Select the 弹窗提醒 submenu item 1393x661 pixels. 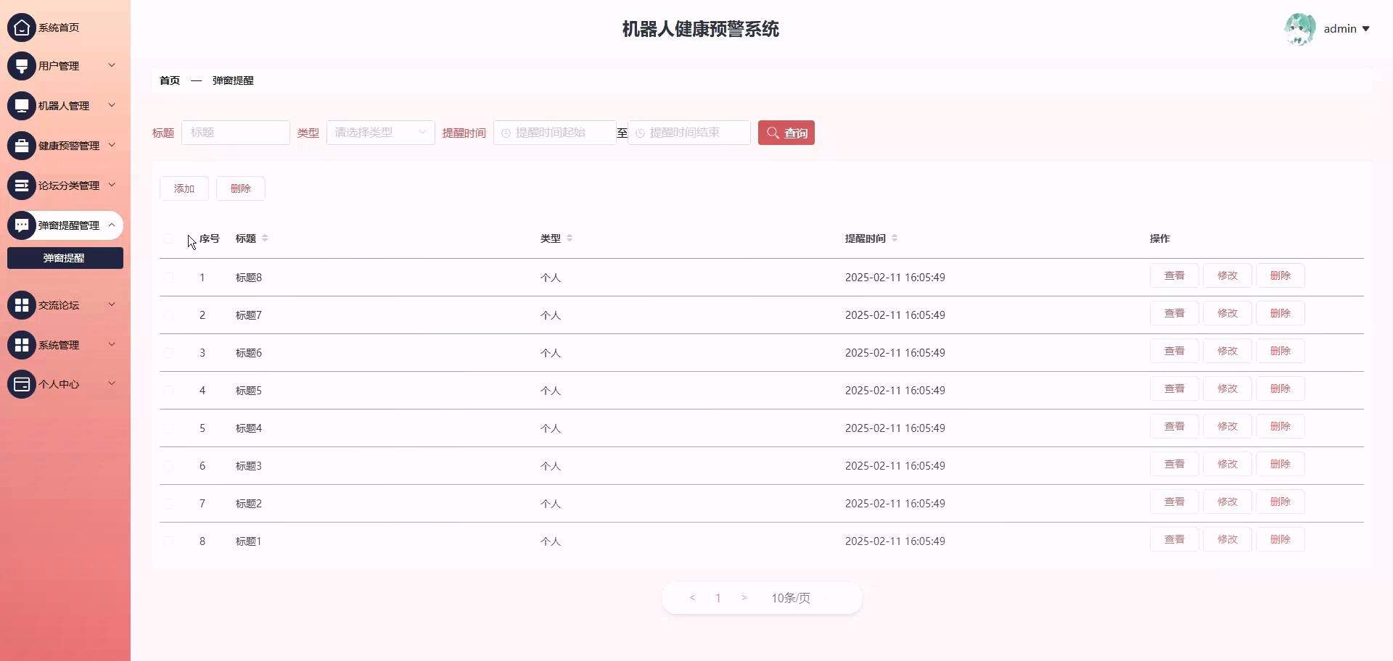pos(65,258)
